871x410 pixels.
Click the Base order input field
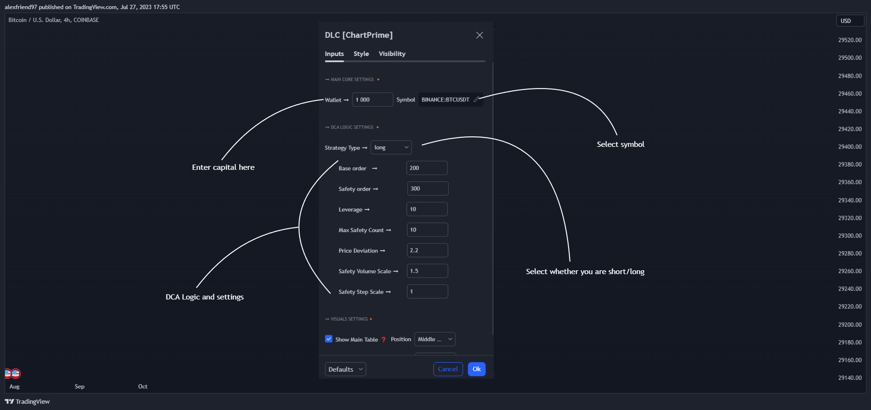pos(427,168)
